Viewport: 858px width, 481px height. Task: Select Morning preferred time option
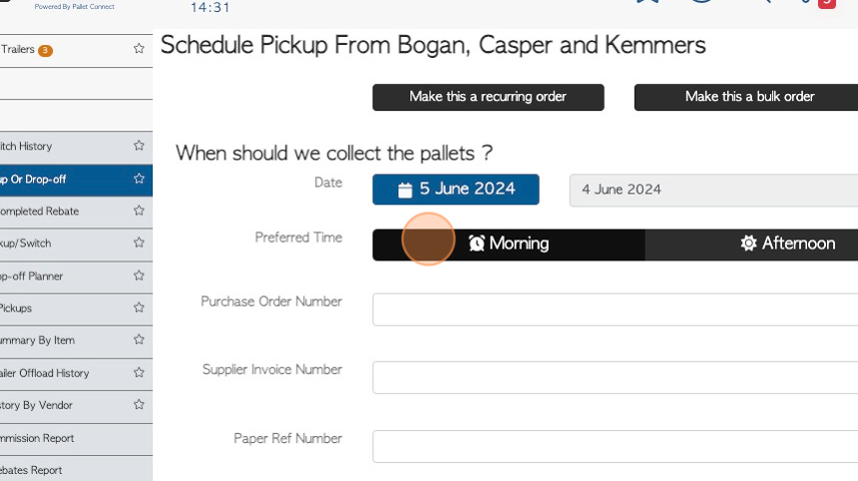point(509,244)
